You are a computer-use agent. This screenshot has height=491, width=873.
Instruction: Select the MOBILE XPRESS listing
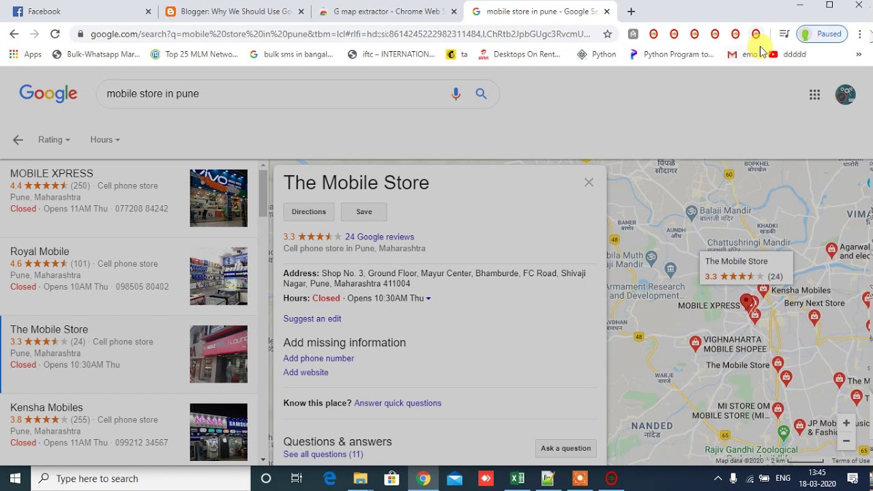click(130, 199)
